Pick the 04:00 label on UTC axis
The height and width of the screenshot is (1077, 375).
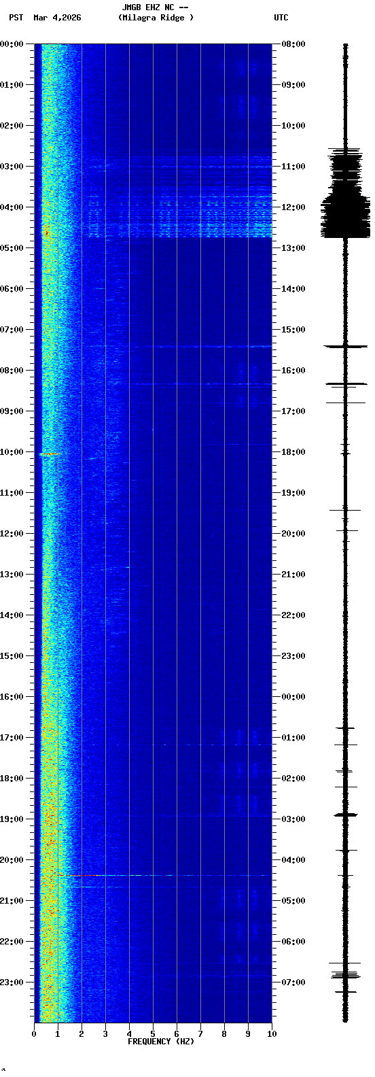[293, 860]
